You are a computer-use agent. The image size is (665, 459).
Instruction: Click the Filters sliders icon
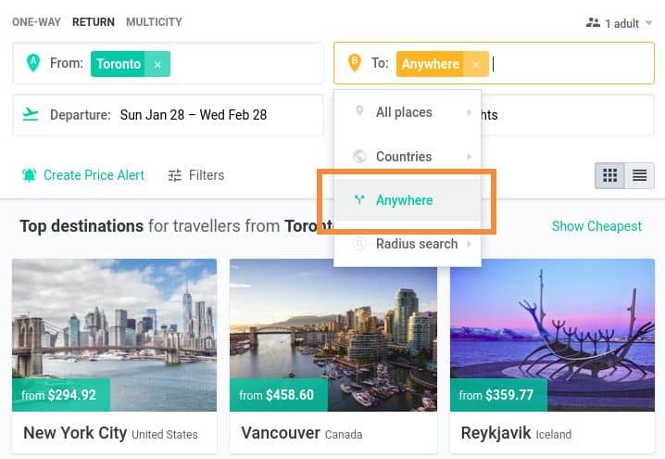click(x=175, y=175)
